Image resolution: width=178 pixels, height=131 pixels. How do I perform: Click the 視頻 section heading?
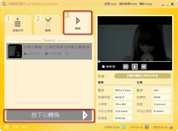point(101,83)
